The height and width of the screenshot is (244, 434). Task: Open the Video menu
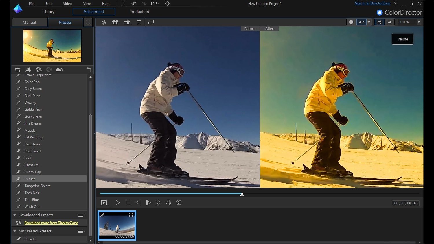[67, 4]
